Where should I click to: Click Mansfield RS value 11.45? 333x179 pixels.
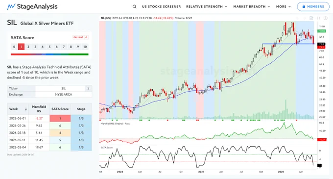tap(39, 140)
